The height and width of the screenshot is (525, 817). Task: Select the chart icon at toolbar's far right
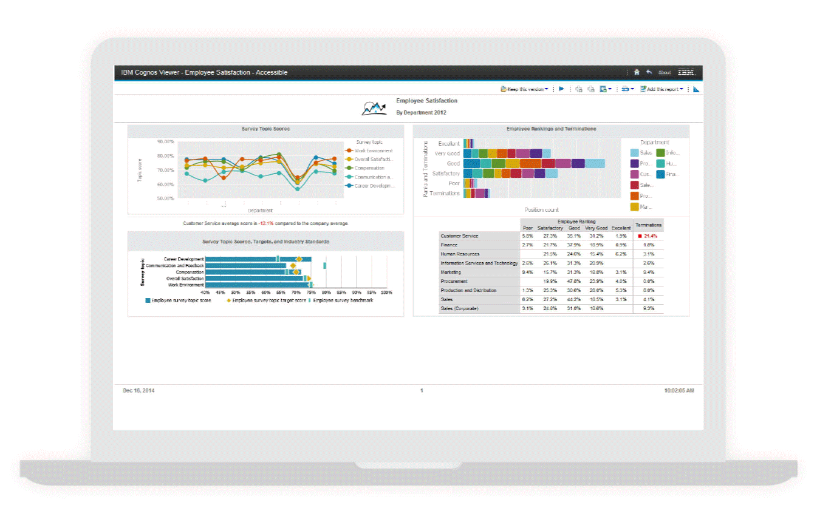696,89
